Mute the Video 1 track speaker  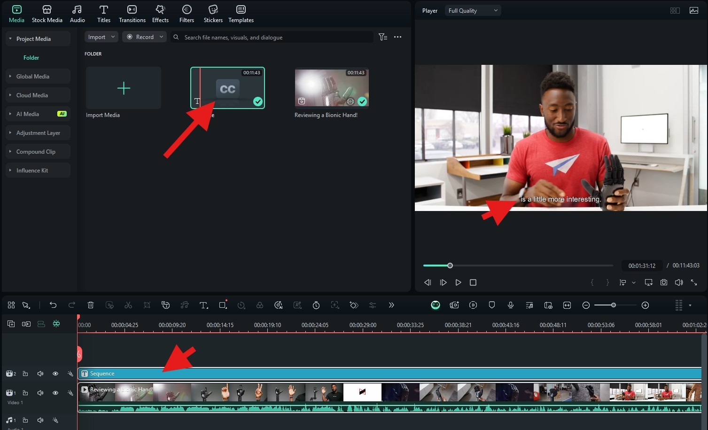[x=40, y=392]
